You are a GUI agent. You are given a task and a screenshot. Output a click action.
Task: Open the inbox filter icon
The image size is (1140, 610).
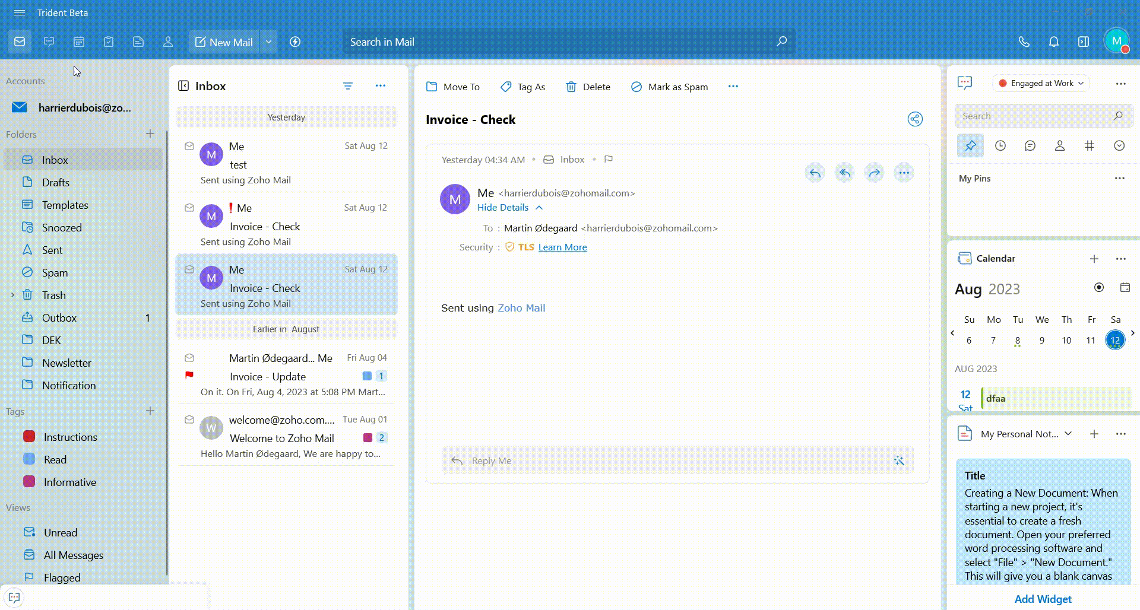(348, 87)
